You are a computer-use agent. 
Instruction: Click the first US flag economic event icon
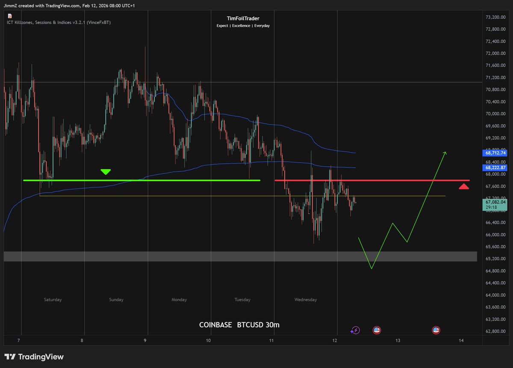pyautogui.click(x=376, y=330)
